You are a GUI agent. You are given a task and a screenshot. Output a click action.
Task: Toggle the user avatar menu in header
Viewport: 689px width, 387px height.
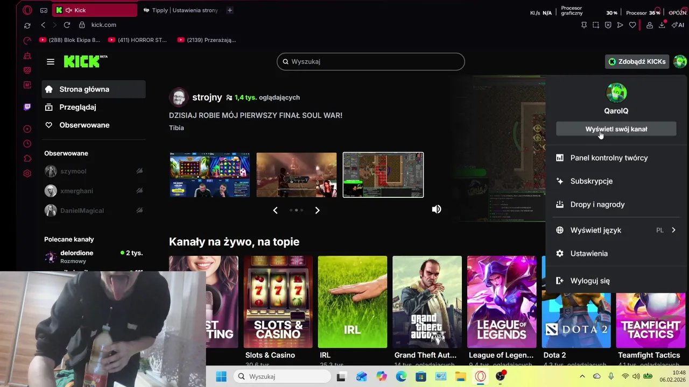tap(680, 61)
